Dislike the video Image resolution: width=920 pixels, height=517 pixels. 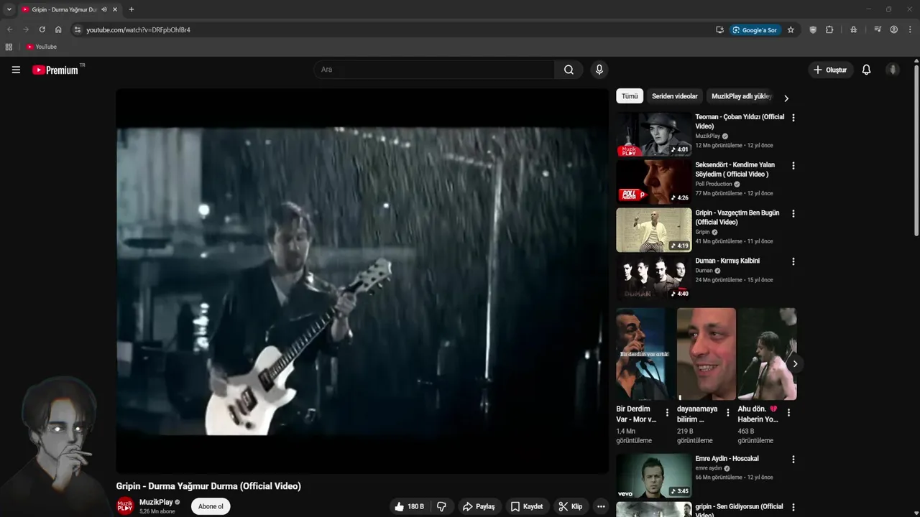[441, 506]
